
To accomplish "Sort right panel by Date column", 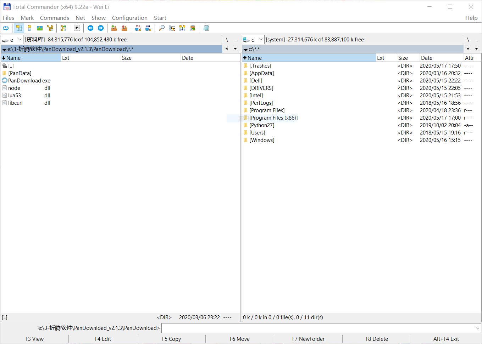I will coord(441,58).
